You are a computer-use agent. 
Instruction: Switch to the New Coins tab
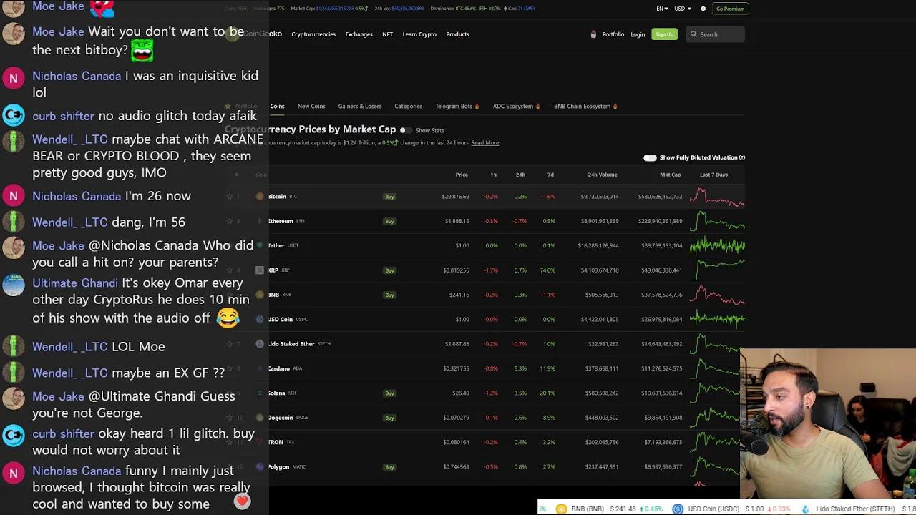pyautogui.click(x=311, y=106)
